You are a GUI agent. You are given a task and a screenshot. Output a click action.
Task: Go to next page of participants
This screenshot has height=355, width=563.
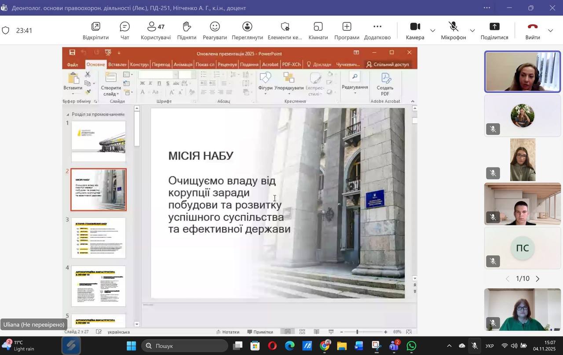(537, 279)
